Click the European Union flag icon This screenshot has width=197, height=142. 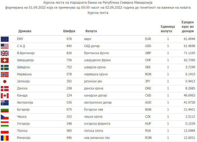(x=5, y=39)
